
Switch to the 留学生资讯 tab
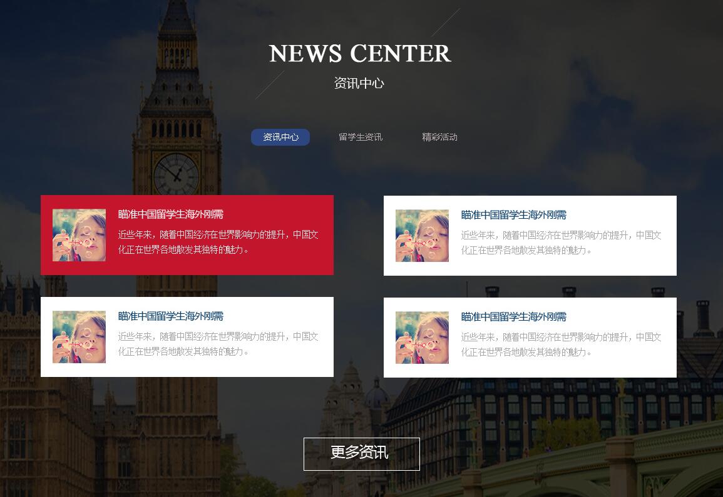(x=361, y=138)
